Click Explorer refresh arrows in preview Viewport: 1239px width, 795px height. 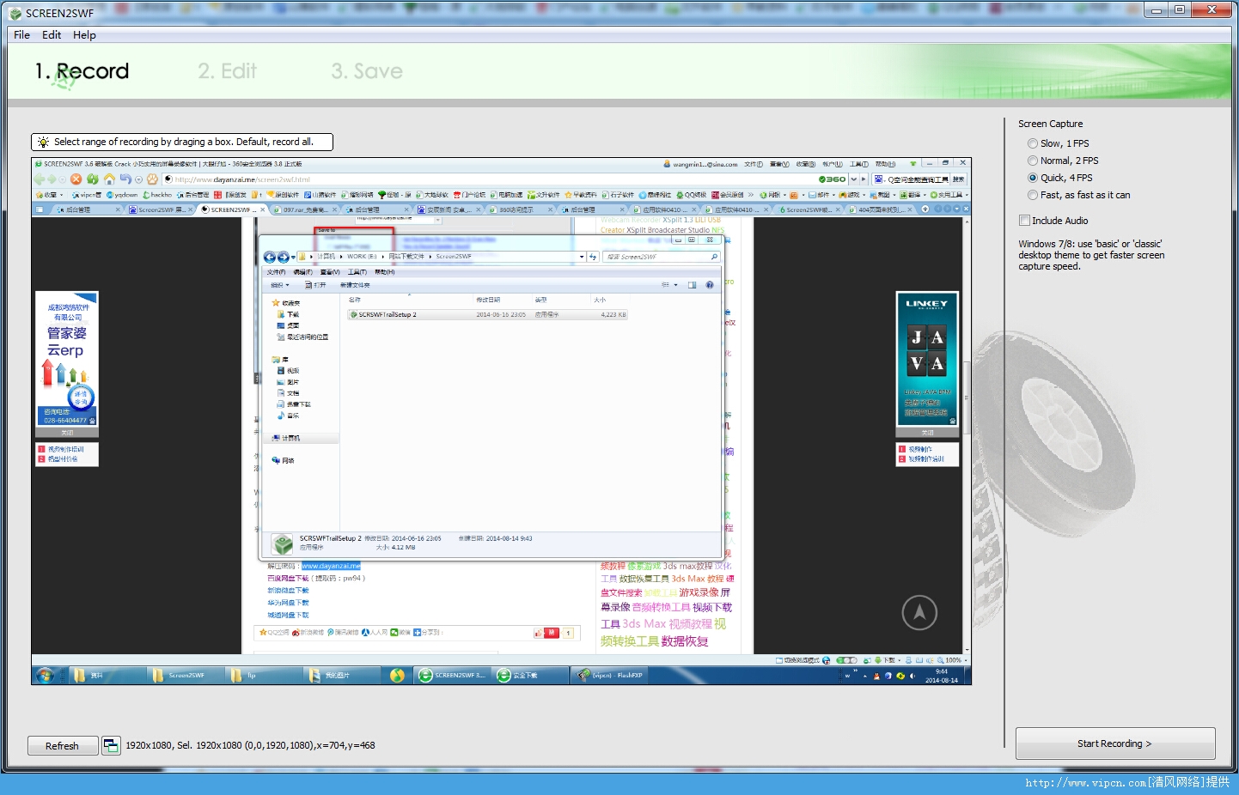click(593, 257)
